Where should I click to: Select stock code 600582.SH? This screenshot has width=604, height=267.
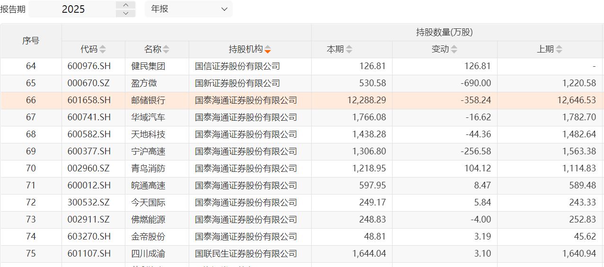[x=88, y=134]
